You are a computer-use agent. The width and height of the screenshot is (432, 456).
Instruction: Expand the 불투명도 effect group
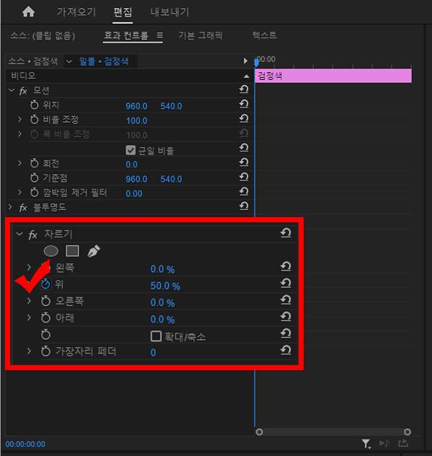[11, 207]
